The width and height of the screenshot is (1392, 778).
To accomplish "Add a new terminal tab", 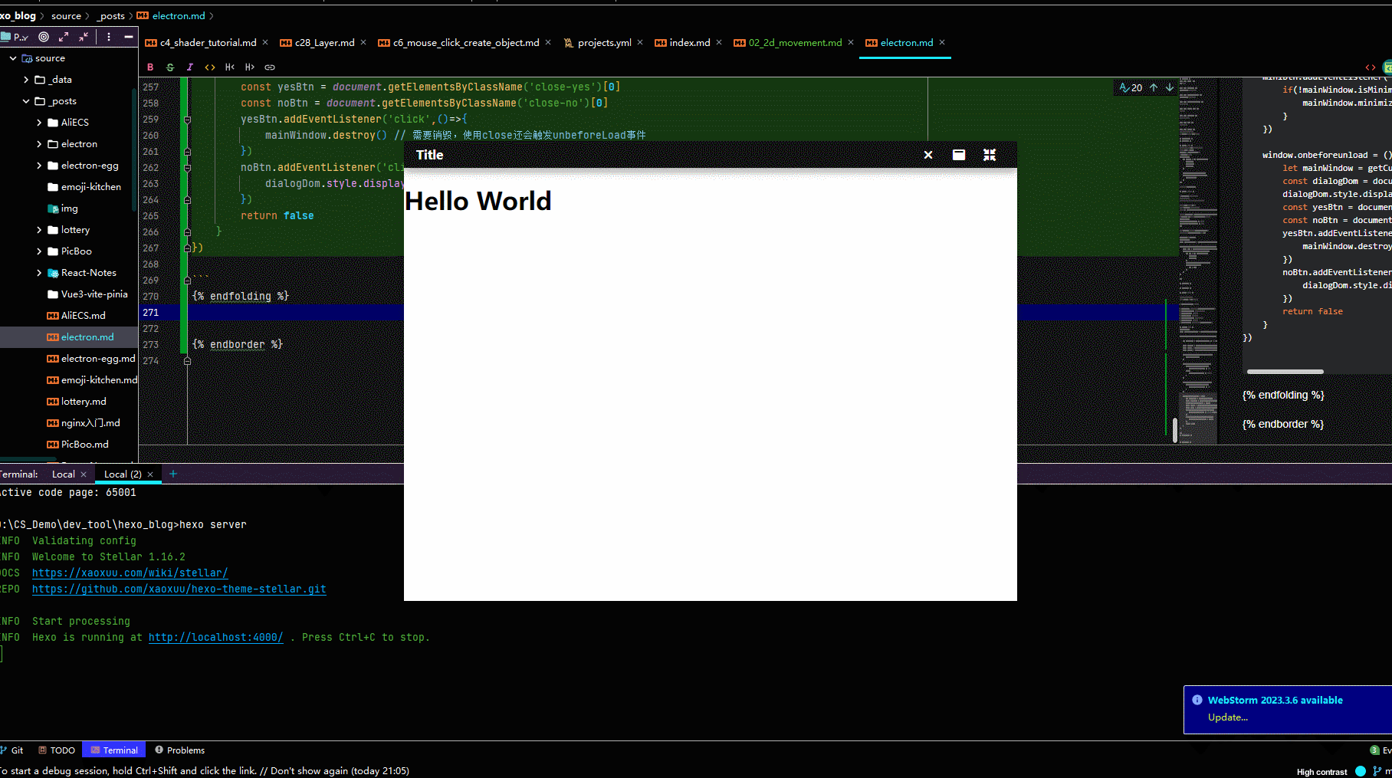I will pos(173,474).
